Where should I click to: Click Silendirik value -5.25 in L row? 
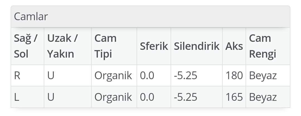click(x=185, y=97)
